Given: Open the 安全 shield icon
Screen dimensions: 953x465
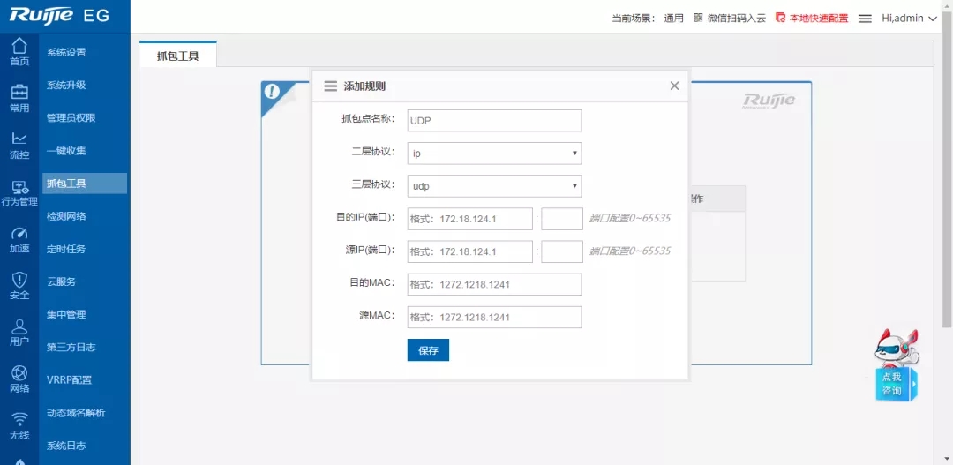Looking at the screenshot, I should click(19, 281).
